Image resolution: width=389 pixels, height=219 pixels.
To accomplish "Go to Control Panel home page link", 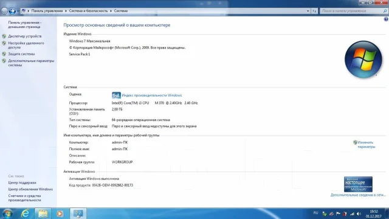I will [x=25, y=24].
